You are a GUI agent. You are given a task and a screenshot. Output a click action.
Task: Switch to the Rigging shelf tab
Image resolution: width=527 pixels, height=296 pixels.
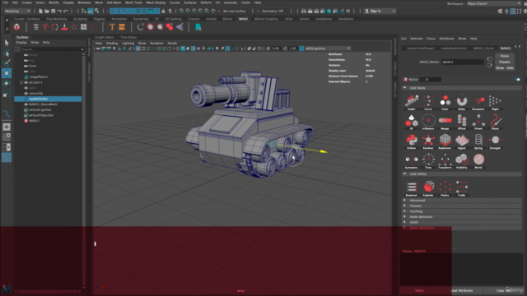pyautogui.click(x=100, y=19)
